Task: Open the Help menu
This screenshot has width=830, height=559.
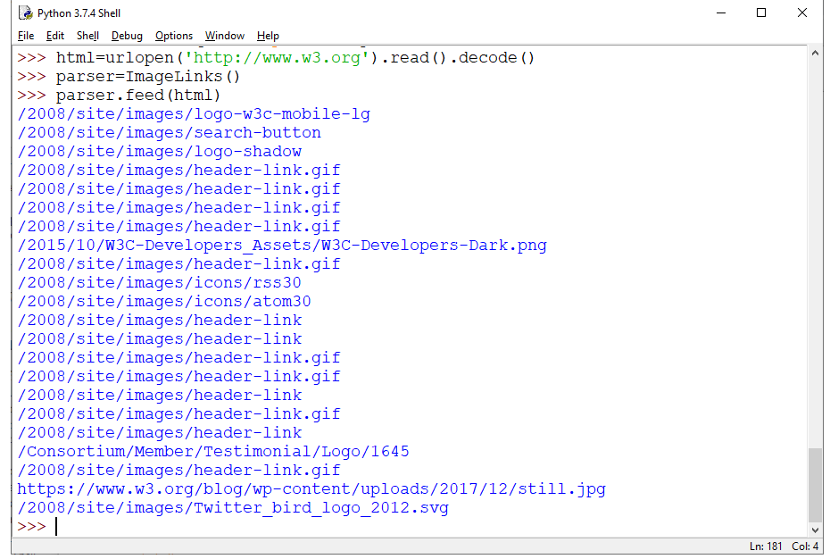Action: [x=267, y=36]
